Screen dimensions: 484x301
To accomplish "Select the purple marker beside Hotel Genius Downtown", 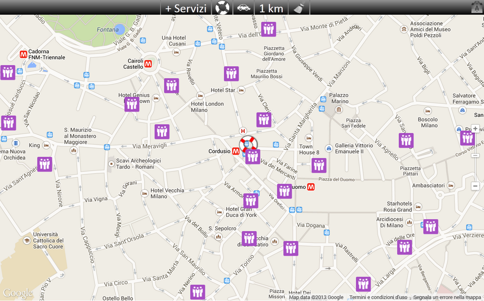I will pos(132,104).
